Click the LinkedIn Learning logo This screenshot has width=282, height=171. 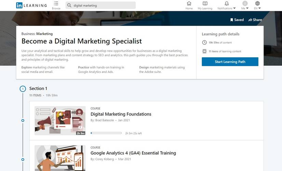(x=31, y=5)
